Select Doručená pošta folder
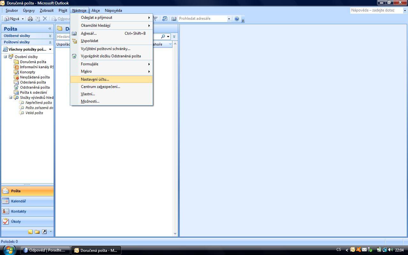The image size is (408, 255). [33, 62]
